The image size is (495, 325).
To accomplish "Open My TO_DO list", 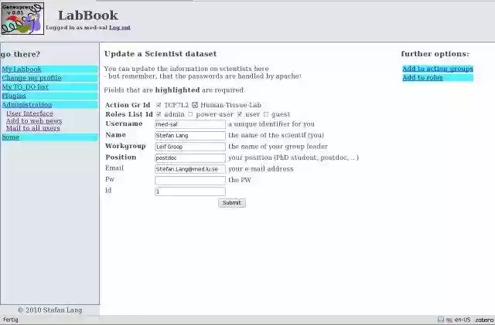I will point(26,86).
